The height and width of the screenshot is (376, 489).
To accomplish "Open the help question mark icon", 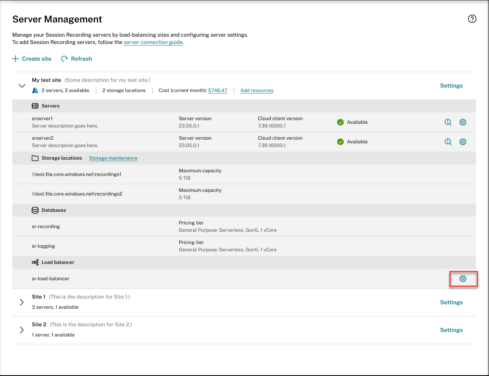I will (x=472, y=19).
